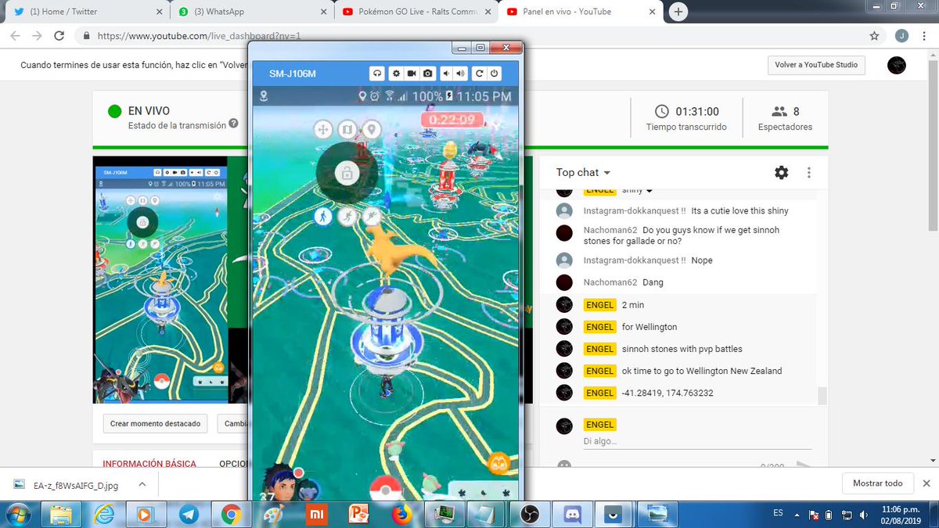Viewport: 939px width, 528px height.
Task: Open chat settings gear icon
Action: tap(781, 173)
